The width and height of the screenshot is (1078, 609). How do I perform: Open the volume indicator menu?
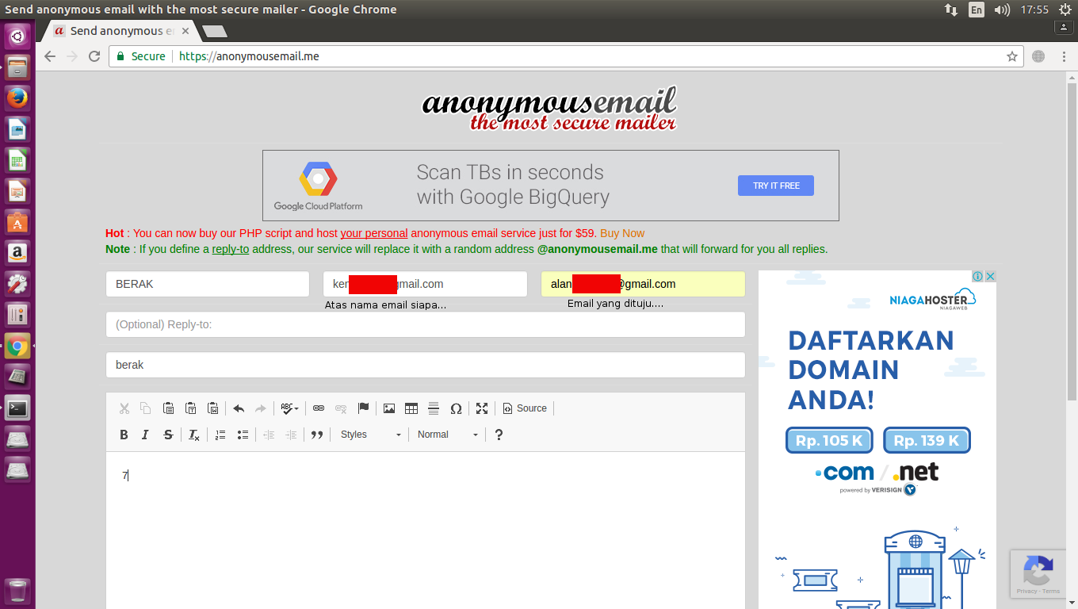(x=1002, y=10)
